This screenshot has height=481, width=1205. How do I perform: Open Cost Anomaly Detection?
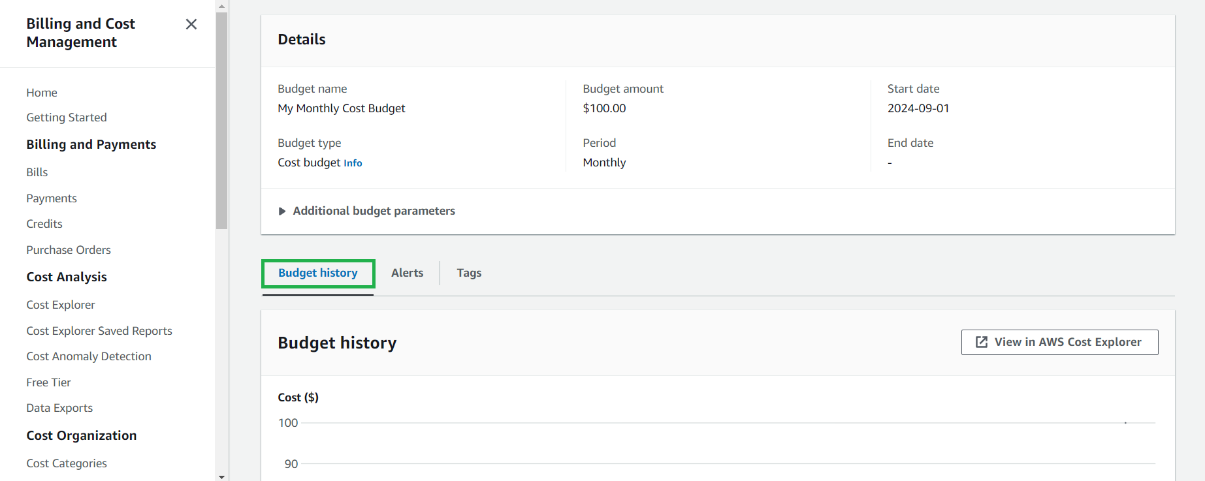[x=89, y=356]
